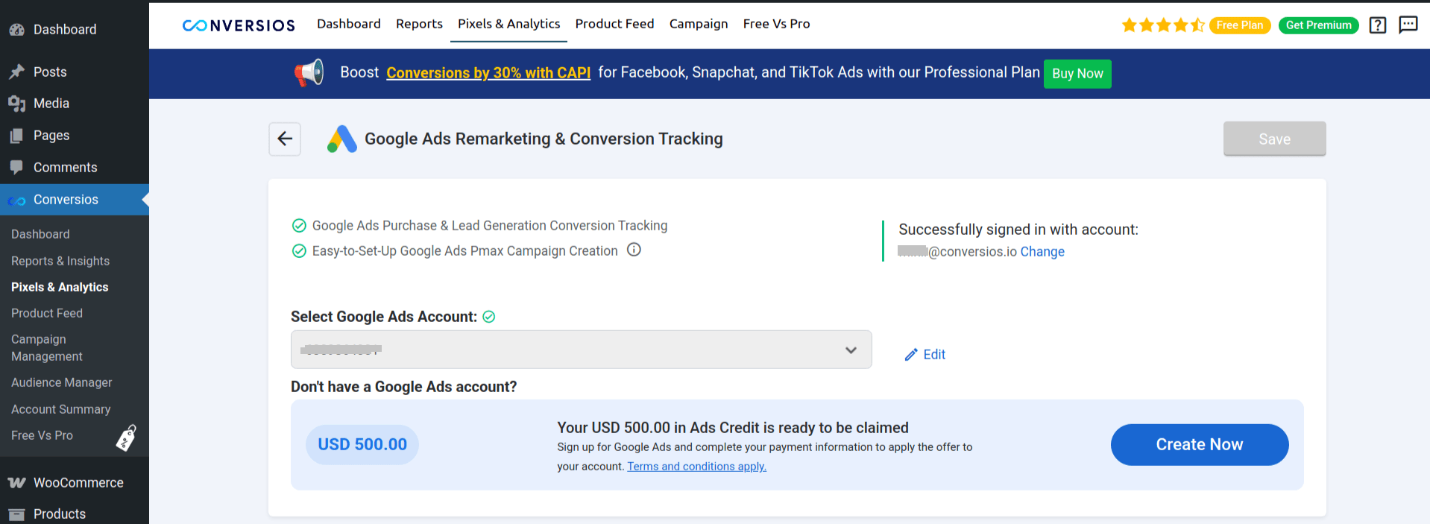Screen dimensions: 1430x524
Task: Click "Don't have a Google Ads account?" text
Action: click(404, 387)
